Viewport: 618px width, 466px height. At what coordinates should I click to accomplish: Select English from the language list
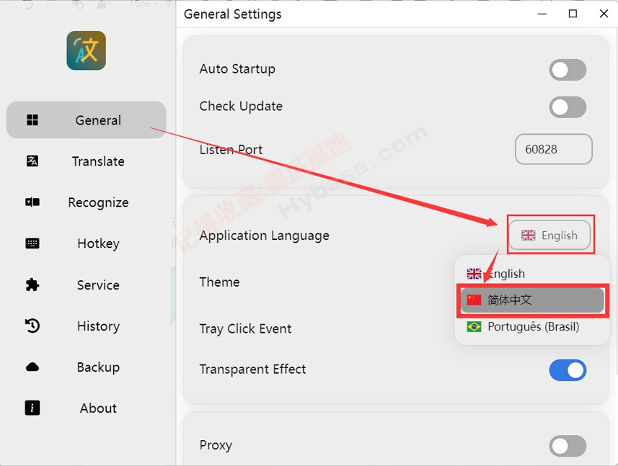[x=532, y=274]
